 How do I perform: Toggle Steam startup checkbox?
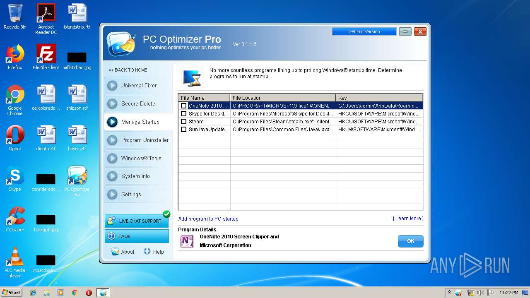click(183, 122)
